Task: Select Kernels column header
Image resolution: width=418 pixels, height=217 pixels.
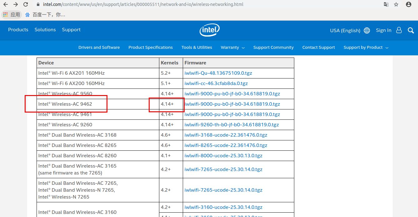Action: 171,63
